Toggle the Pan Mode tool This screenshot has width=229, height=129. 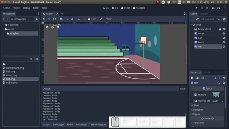coord(72,19)
